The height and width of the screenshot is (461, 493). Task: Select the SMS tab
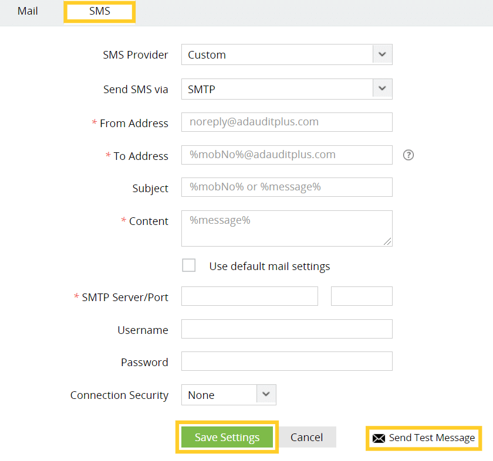pyautogui.click(x=100, y=12)
